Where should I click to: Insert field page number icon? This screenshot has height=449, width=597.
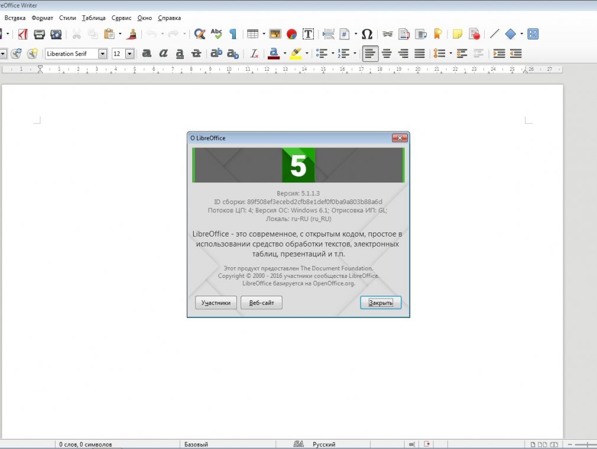(x=345, y=34)
